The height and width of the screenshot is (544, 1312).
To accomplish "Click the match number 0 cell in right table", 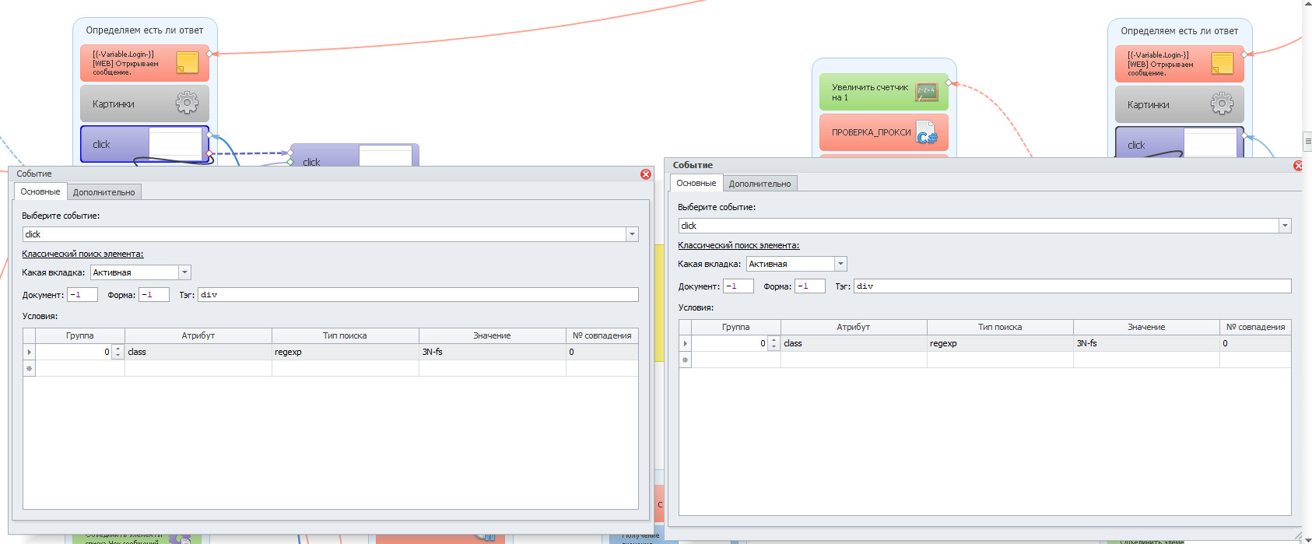I will 1255,344.
